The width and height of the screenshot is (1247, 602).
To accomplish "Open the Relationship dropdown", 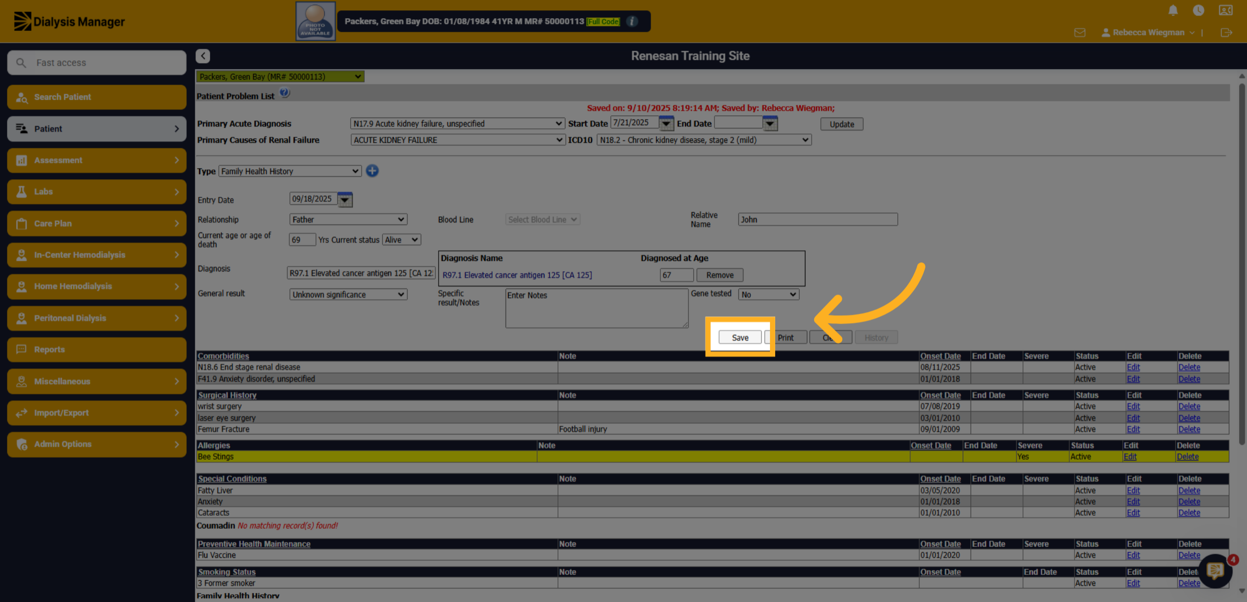I will (348, 220).
